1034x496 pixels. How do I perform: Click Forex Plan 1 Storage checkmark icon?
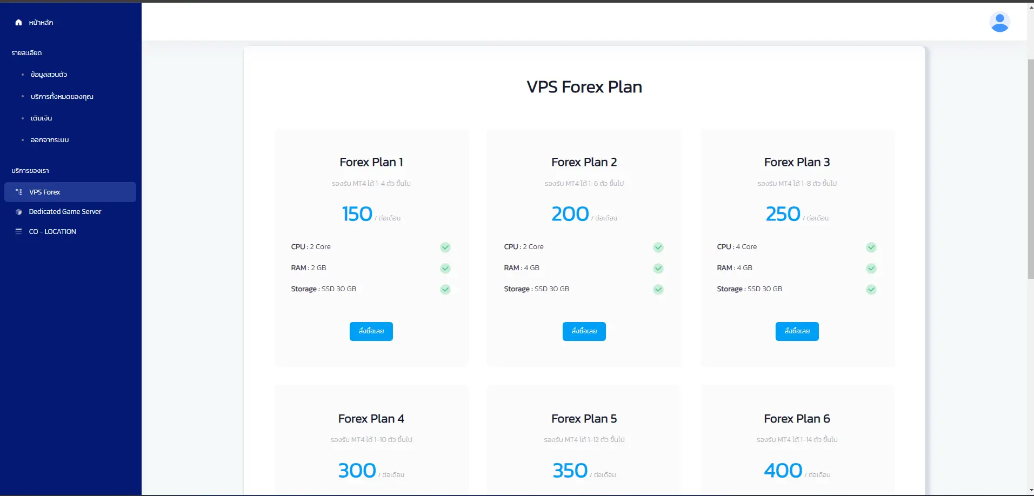pyautogui.click(x=445, y=290)
